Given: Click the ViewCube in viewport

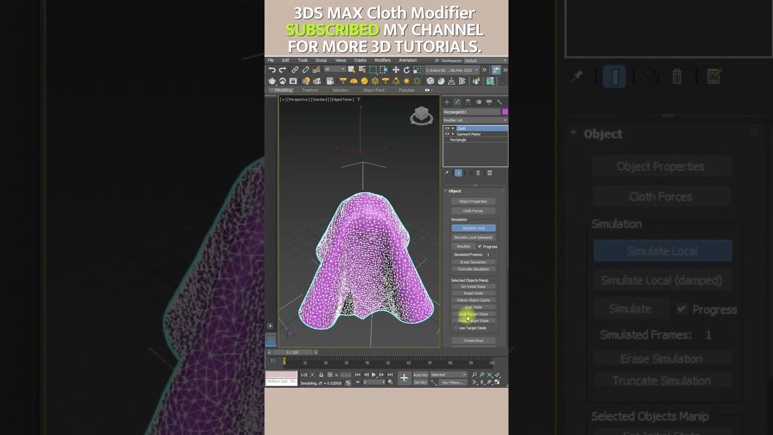Looking at the screenshot, I should pyautogui.click(x=421, y=115).
